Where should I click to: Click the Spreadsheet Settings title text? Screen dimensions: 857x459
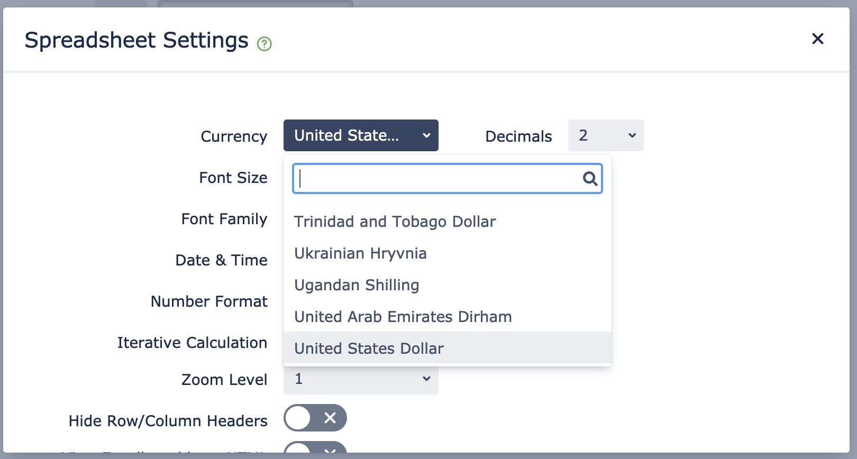[136, 40]
